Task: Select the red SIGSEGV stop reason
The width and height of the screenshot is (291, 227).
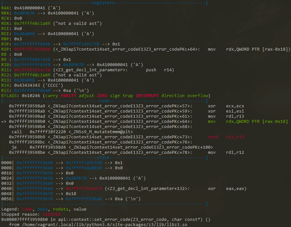Action: coord(52,214)
